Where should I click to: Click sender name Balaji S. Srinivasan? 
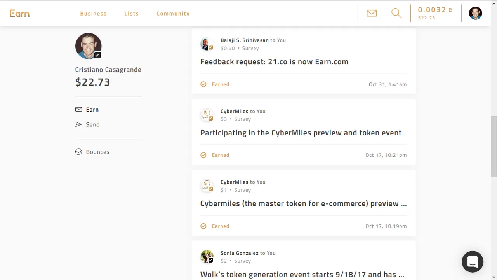(x=245, y=40)
